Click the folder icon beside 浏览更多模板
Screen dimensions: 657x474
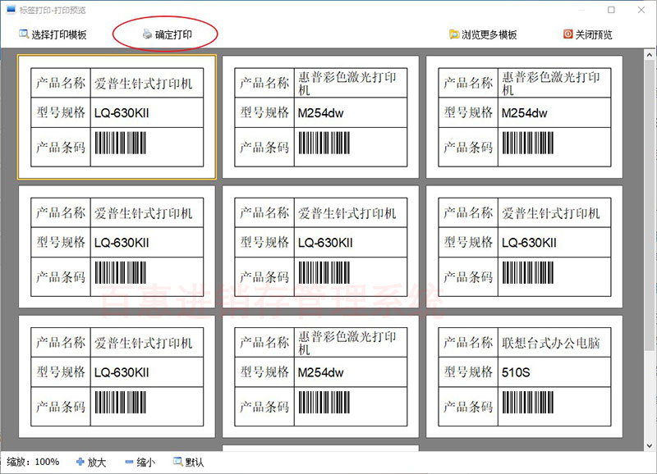454,34
